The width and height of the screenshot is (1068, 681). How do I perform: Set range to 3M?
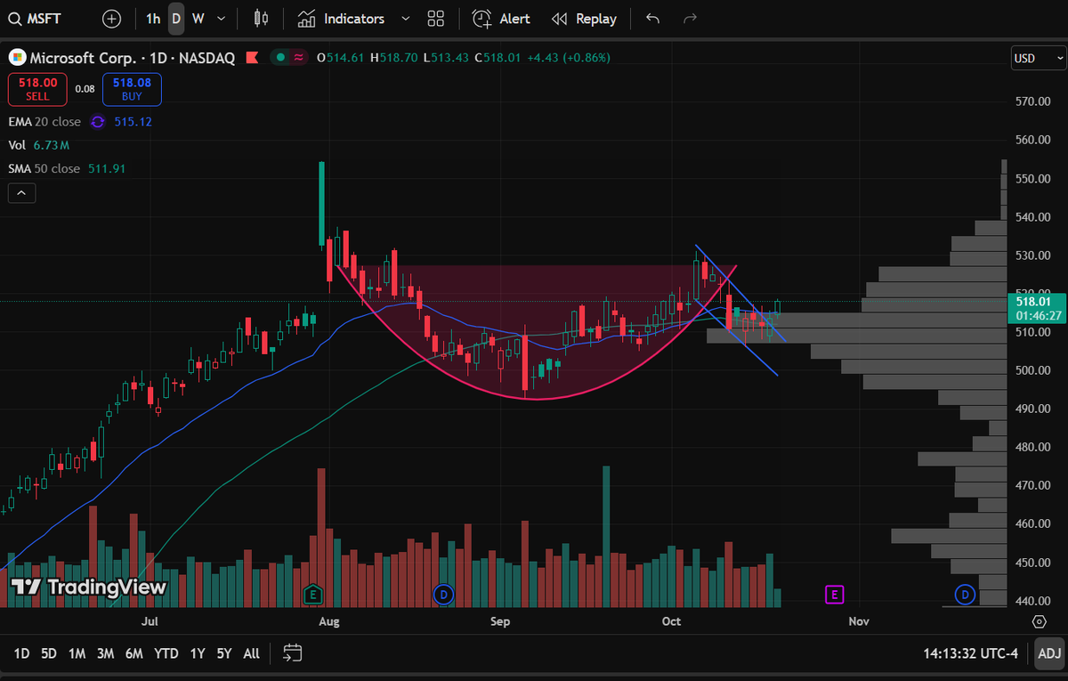coord(106,653)
